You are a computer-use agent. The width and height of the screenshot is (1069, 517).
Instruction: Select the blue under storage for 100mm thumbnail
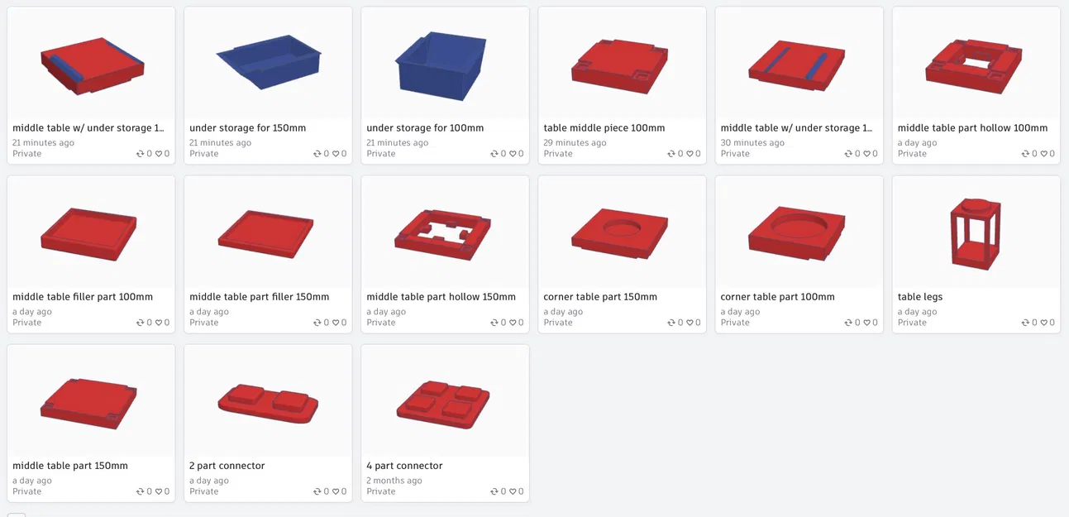click(x=445, y=64)
